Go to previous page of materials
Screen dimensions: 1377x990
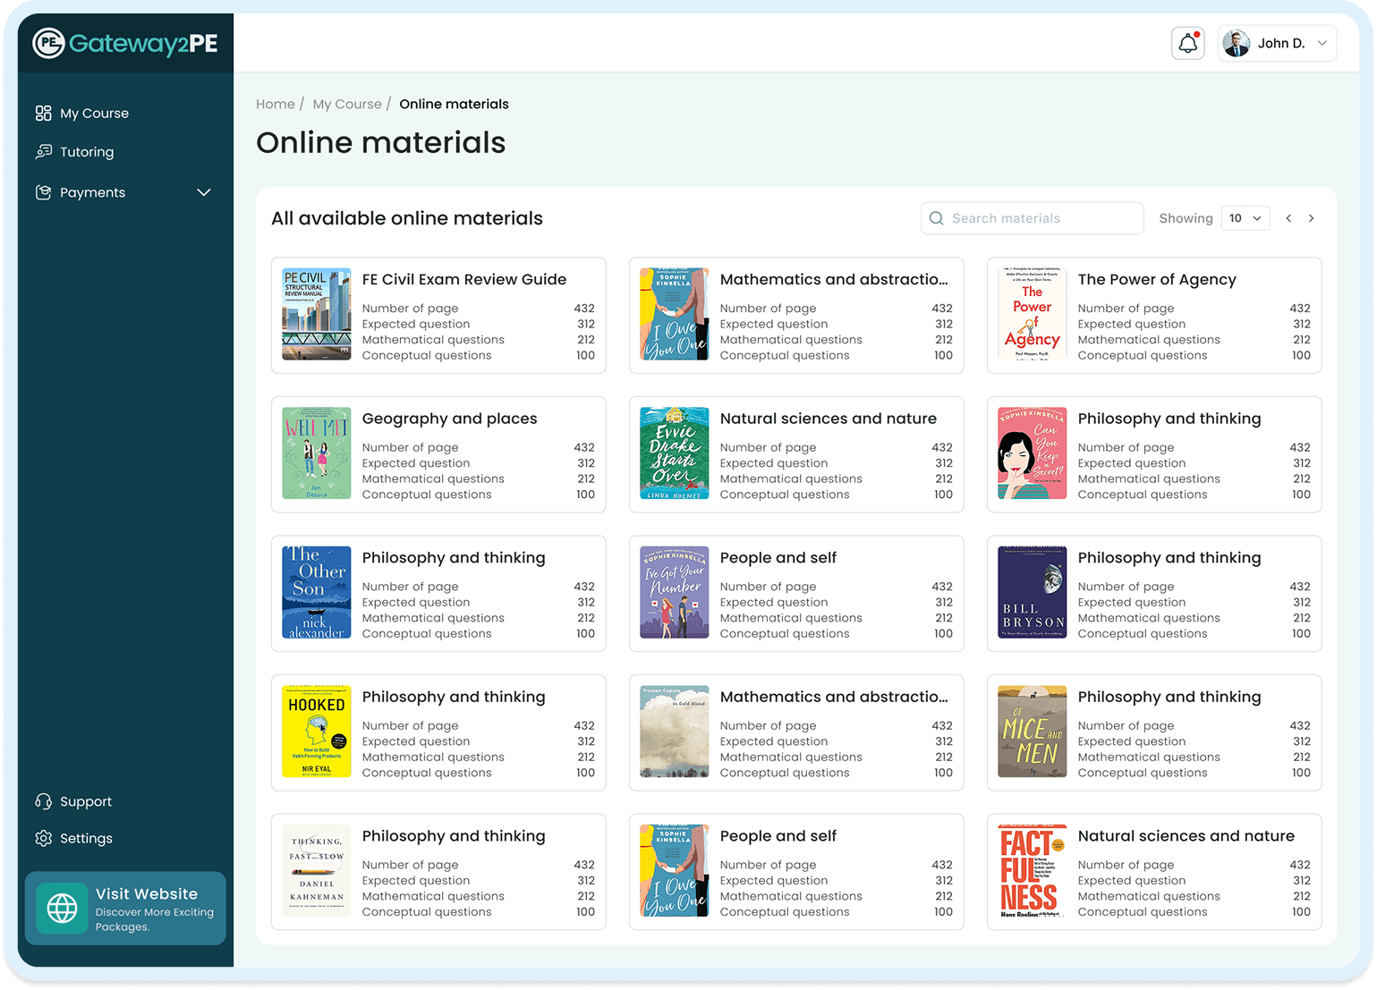[1288, 218]
